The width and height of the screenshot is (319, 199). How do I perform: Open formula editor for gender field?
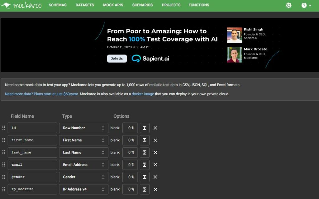[145, 177]
